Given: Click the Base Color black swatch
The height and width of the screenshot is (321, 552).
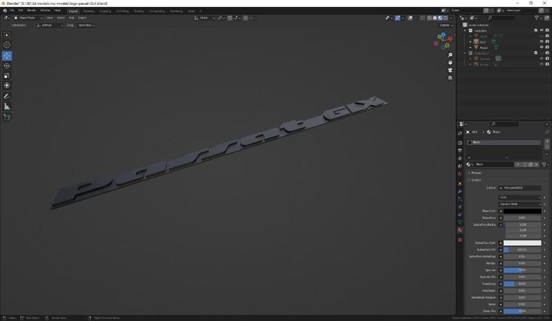Looking at the screenshot, I should (x=522, y=211).
